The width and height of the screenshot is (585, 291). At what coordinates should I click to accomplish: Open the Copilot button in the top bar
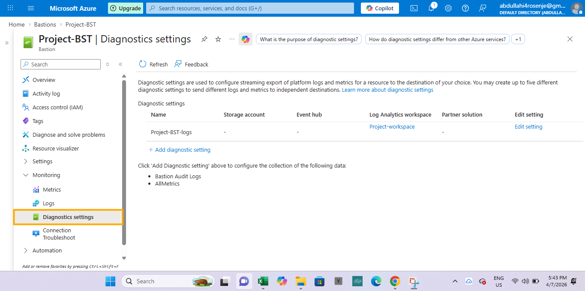(380, 8)
